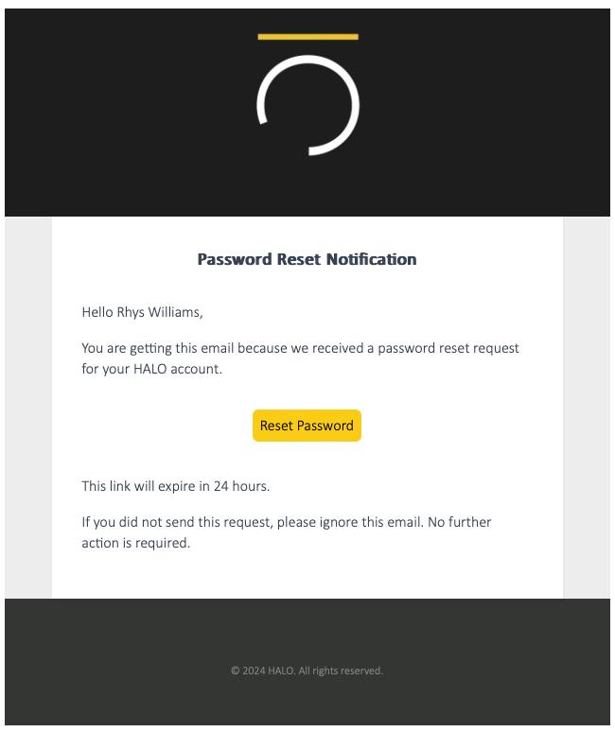Click the dark gray footer background
This screenshot has width=615, height=732.
pos(123,643)
